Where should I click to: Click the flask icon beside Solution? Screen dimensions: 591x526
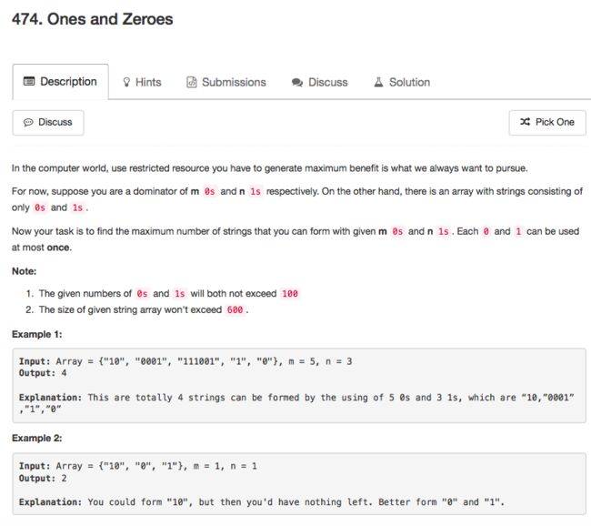(x=378, y=82)
